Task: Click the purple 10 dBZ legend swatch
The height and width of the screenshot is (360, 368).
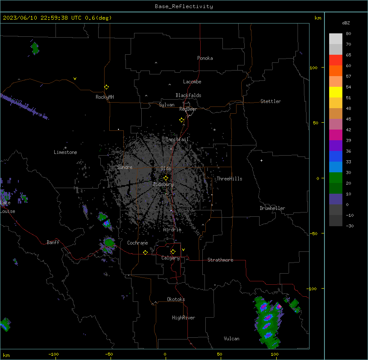Action: click(x=336, y=199)
